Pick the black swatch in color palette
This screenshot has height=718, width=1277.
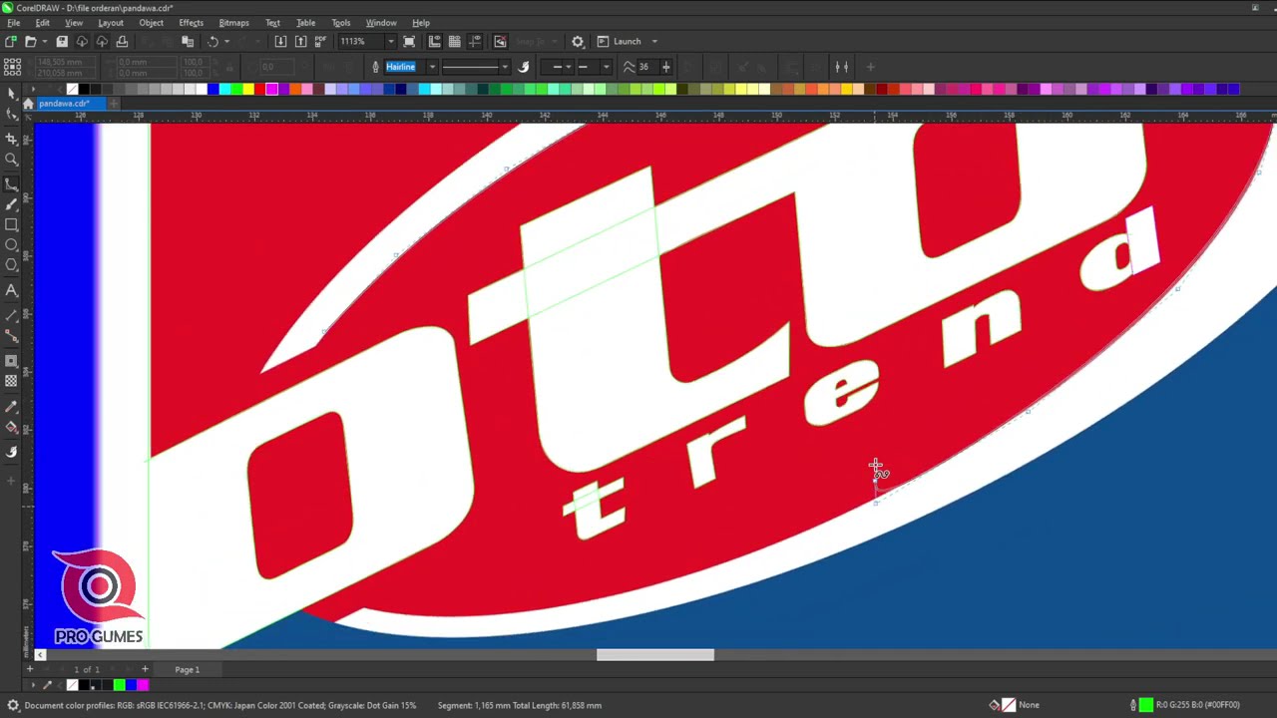tap(83, 89)
